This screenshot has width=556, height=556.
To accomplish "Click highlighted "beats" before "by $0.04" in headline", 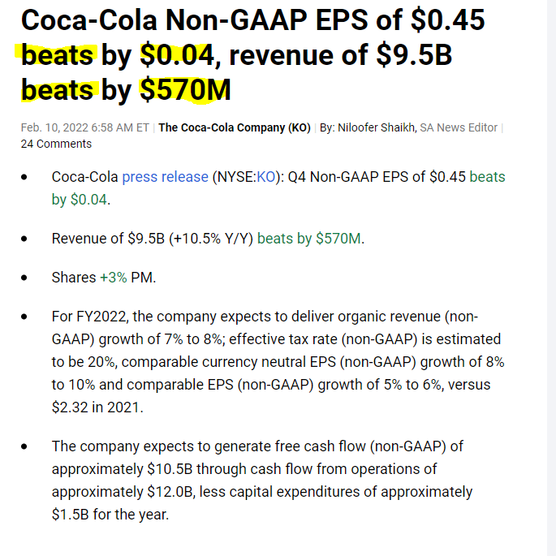I will click(x=58, y=55).
